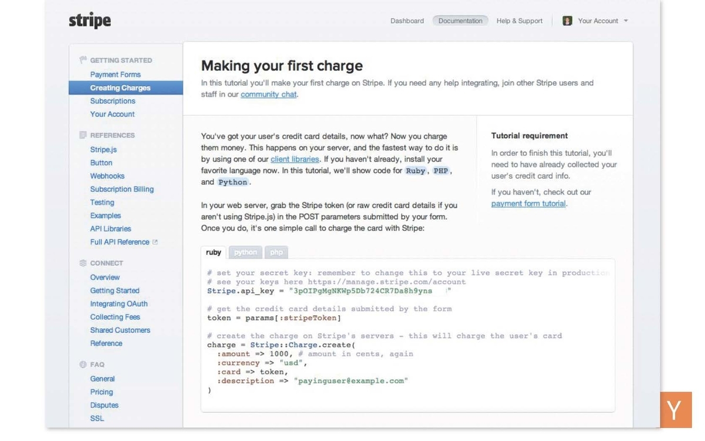This screenshot has width=705, height=441.
Task: Open the Stripe.js reference
Action: [x=103, y=150]
